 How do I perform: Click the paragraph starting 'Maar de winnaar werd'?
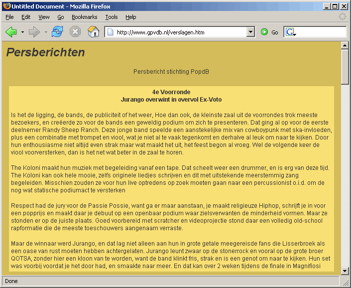171,255
